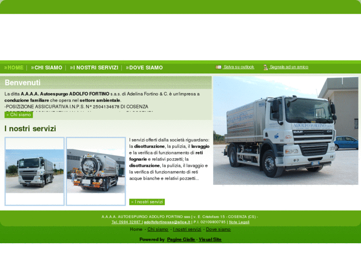Click the Home text in footer

tap(136, 229)
